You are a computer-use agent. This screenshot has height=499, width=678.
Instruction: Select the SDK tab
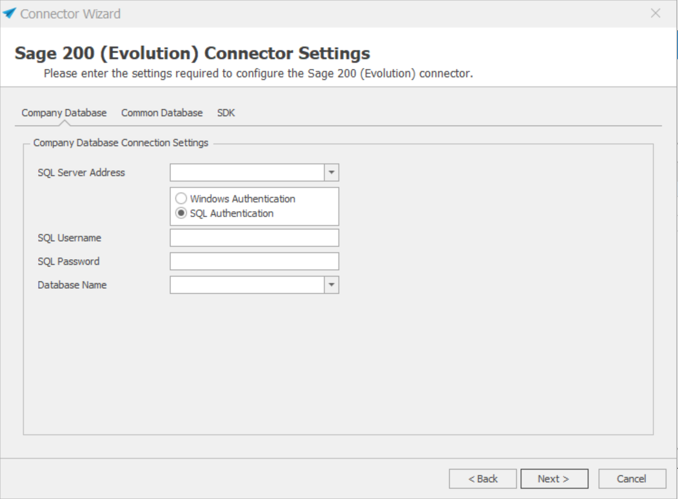pyautogui.click(x=226, y=113)
